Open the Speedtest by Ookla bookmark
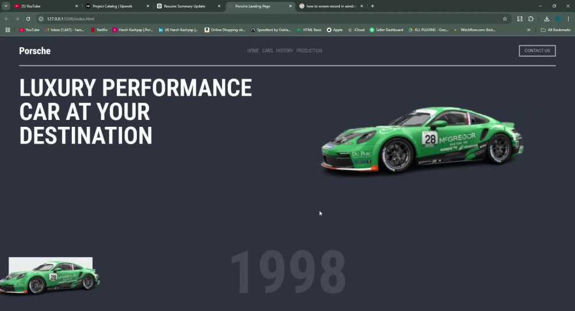 [x=271, y=30]
